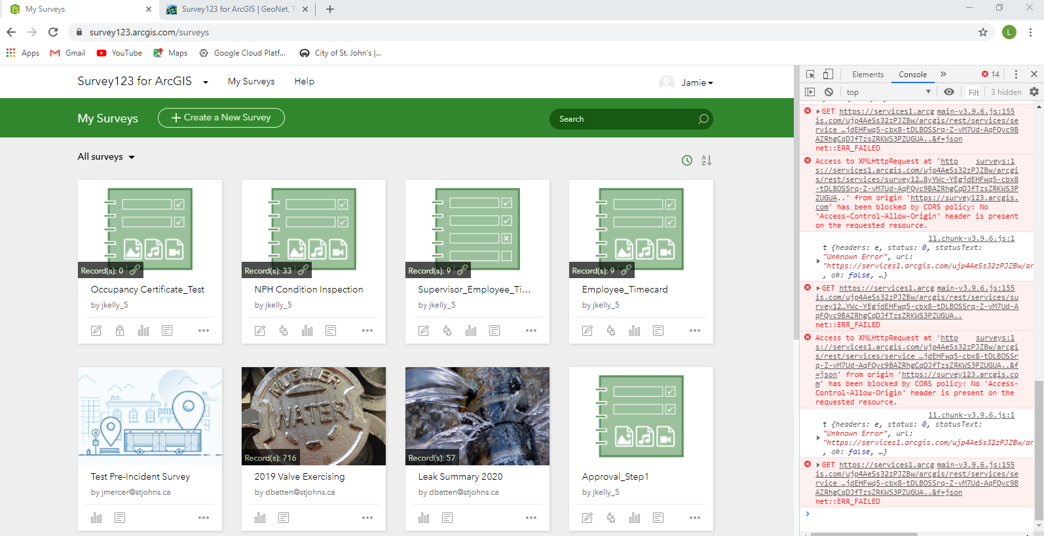Image resolution: width=1044 pixels, height=536 pixels.
Task: Analyze Employee_Timecard survey results
Action: click(x=635, y=331)
